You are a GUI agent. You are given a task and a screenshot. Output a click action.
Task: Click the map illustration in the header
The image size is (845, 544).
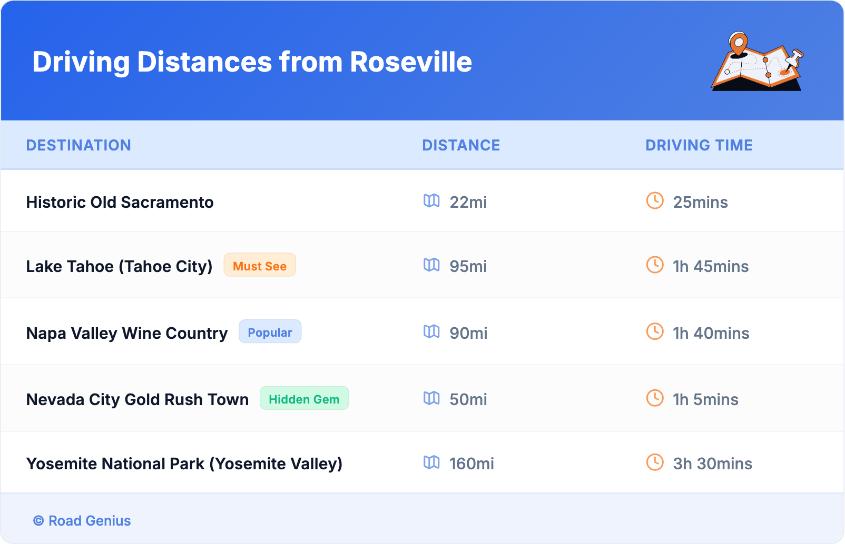point(757,62)
